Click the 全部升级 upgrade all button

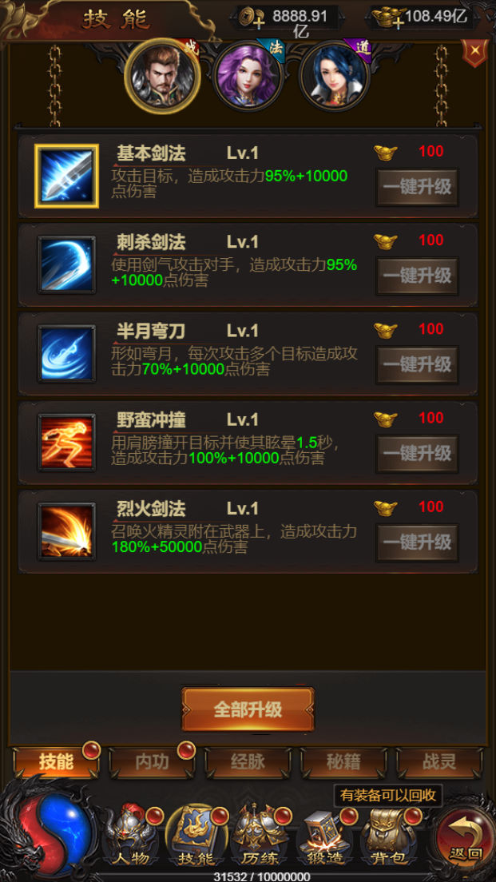coord(248,709)
